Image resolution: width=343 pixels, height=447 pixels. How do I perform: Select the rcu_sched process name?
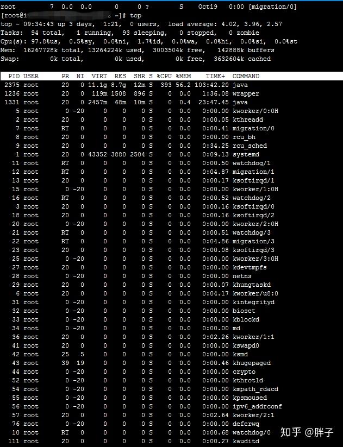click(x=250, y=146)
